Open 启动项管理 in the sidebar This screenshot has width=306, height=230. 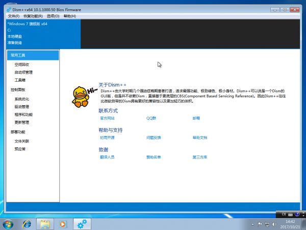(x=23, y=73)
